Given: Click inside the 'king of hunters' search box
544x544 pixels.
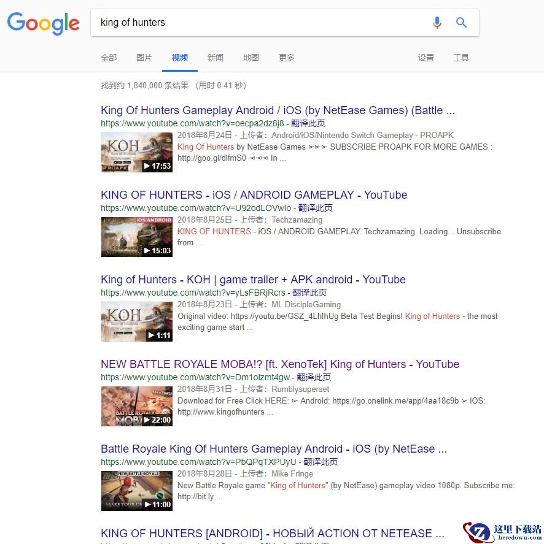Looking at the screenshot, I should pos(258,23).
